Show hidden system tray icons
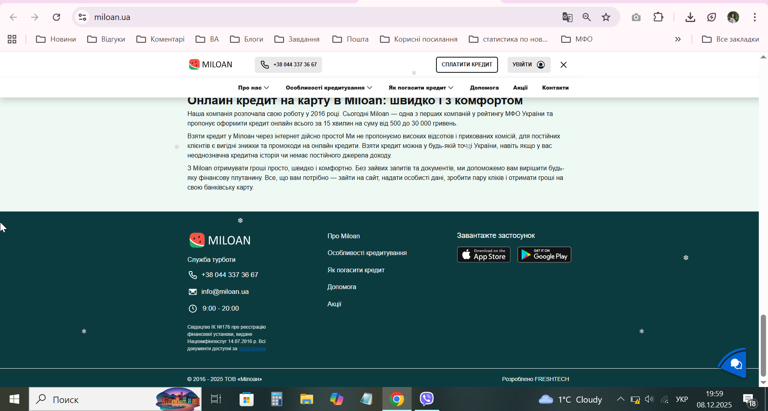 pyautogui.click(x=620, y=399)
